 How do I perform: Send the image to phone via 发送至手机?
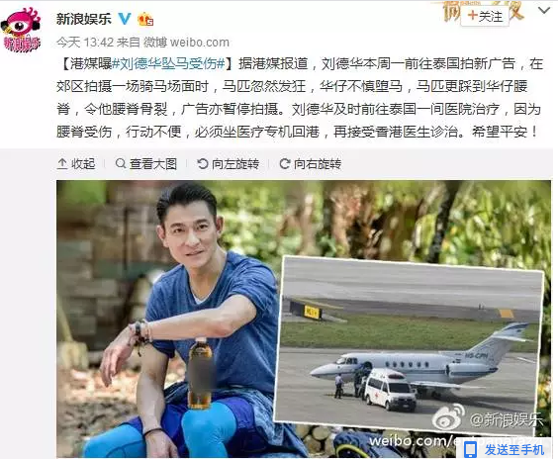pyautogui.click(x=504, y=450)
